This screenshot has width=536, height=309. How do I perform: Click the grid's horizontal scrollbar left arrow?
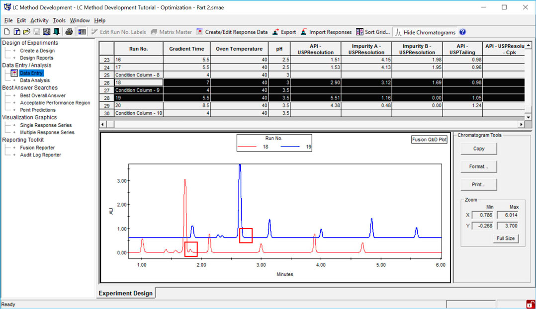click(x=103, y=124)
